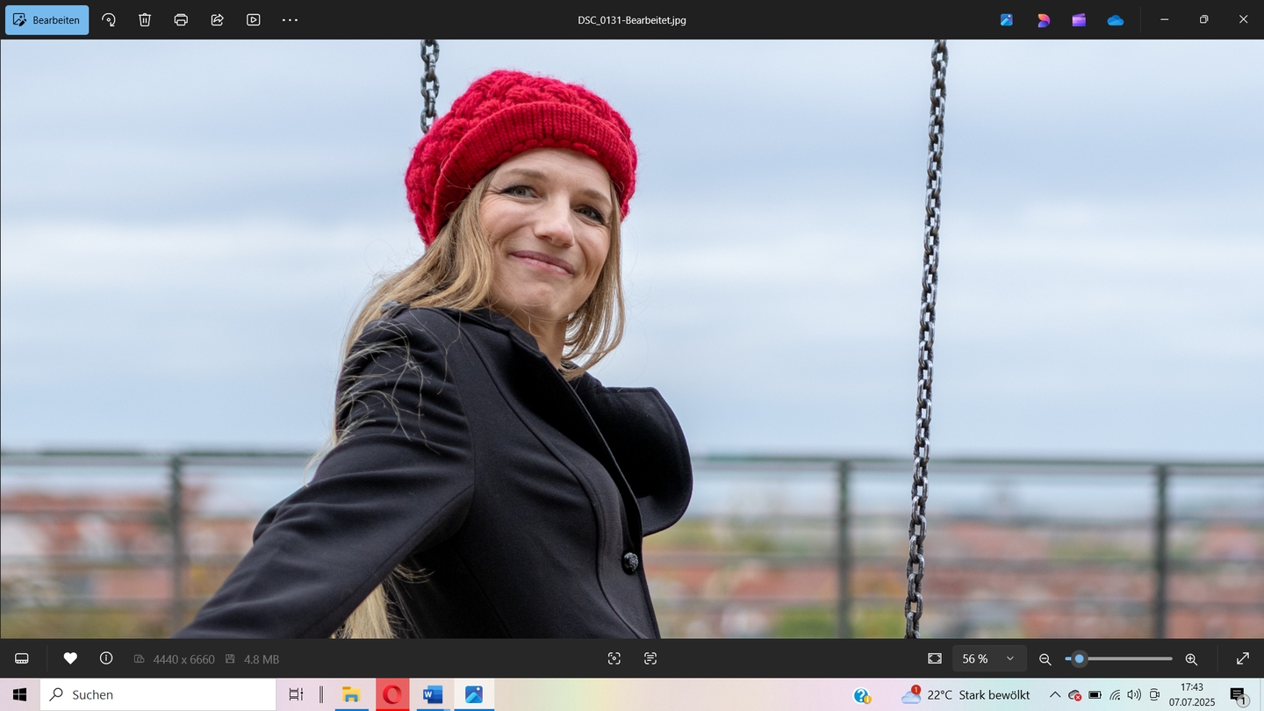Open OneDrive cloud icon in title bar
The height and width of the screenshot is (711, 1264).
(x=1115, y=20)
